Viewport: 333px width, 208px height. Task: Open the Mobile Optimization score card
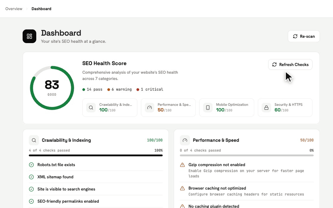pyautogui.click(x=227, y=108)
